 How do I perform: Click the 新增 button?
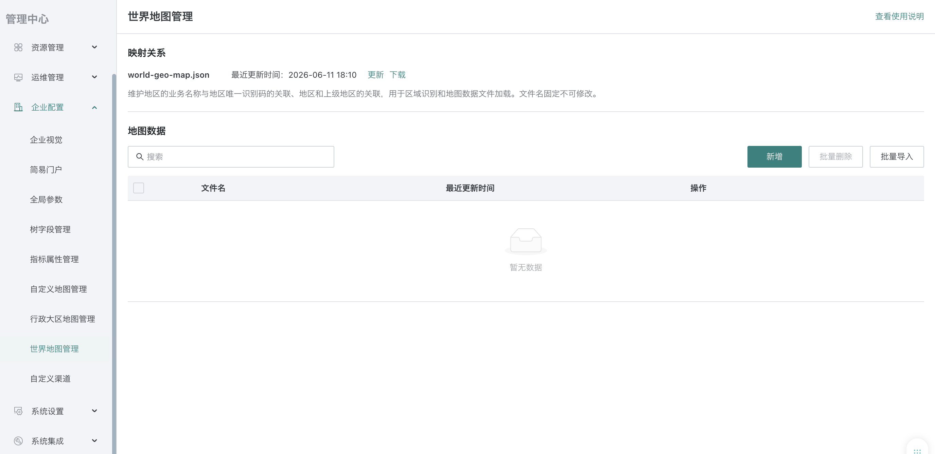pos(774,157)
